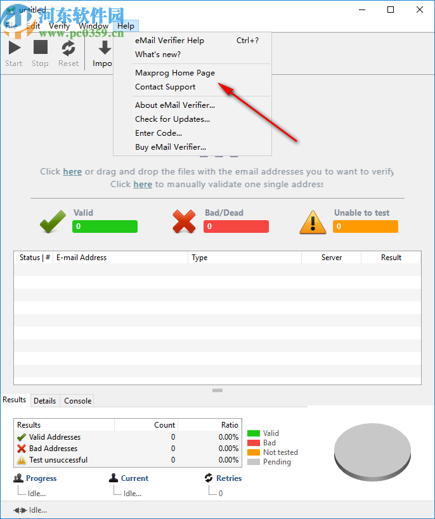Click the orange Unable to test bar
This screenshot has height=519, width=435.
[365, 227]
